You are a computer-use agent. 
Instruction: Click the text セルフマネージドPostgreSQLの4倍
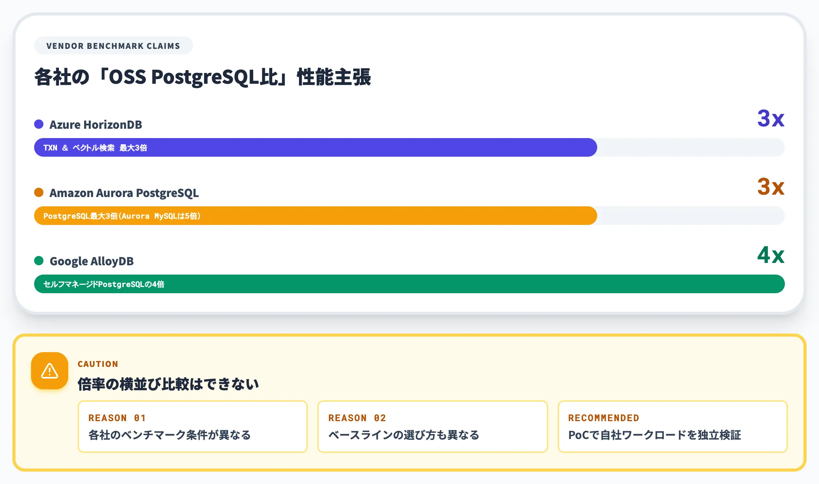(x=104, y=284)
